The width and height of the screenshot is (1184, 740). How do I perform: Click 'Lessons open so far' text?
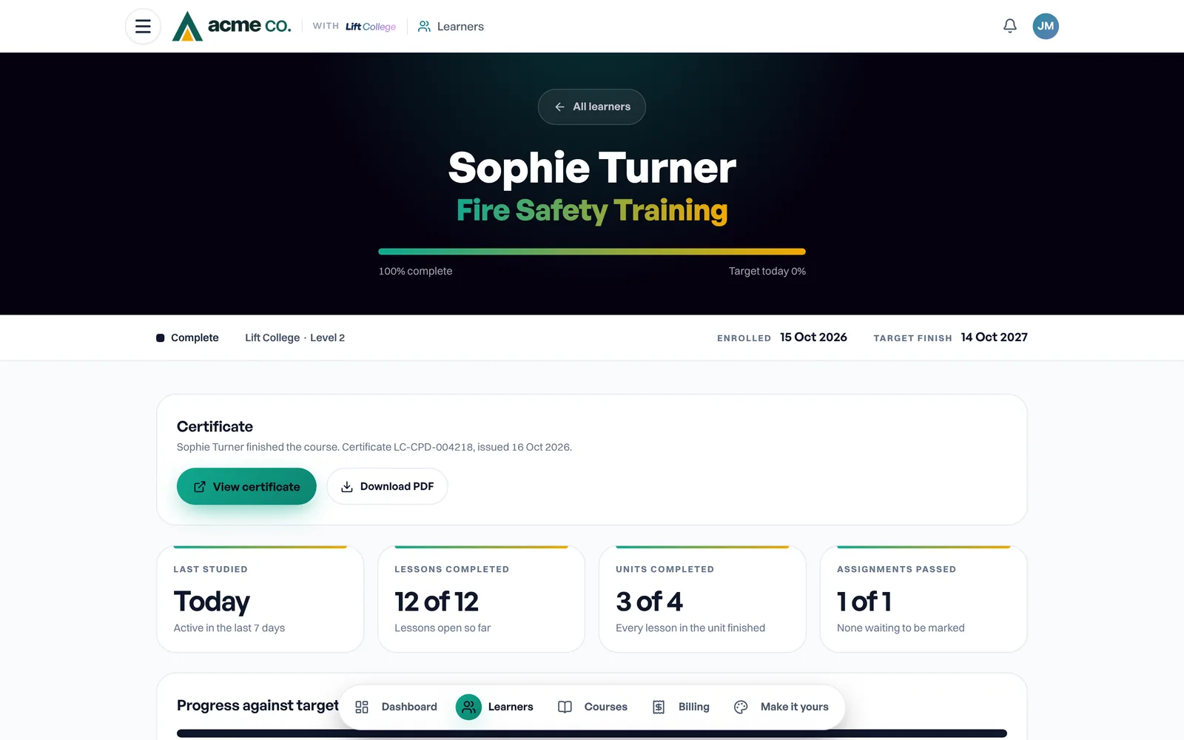point(443,628)
